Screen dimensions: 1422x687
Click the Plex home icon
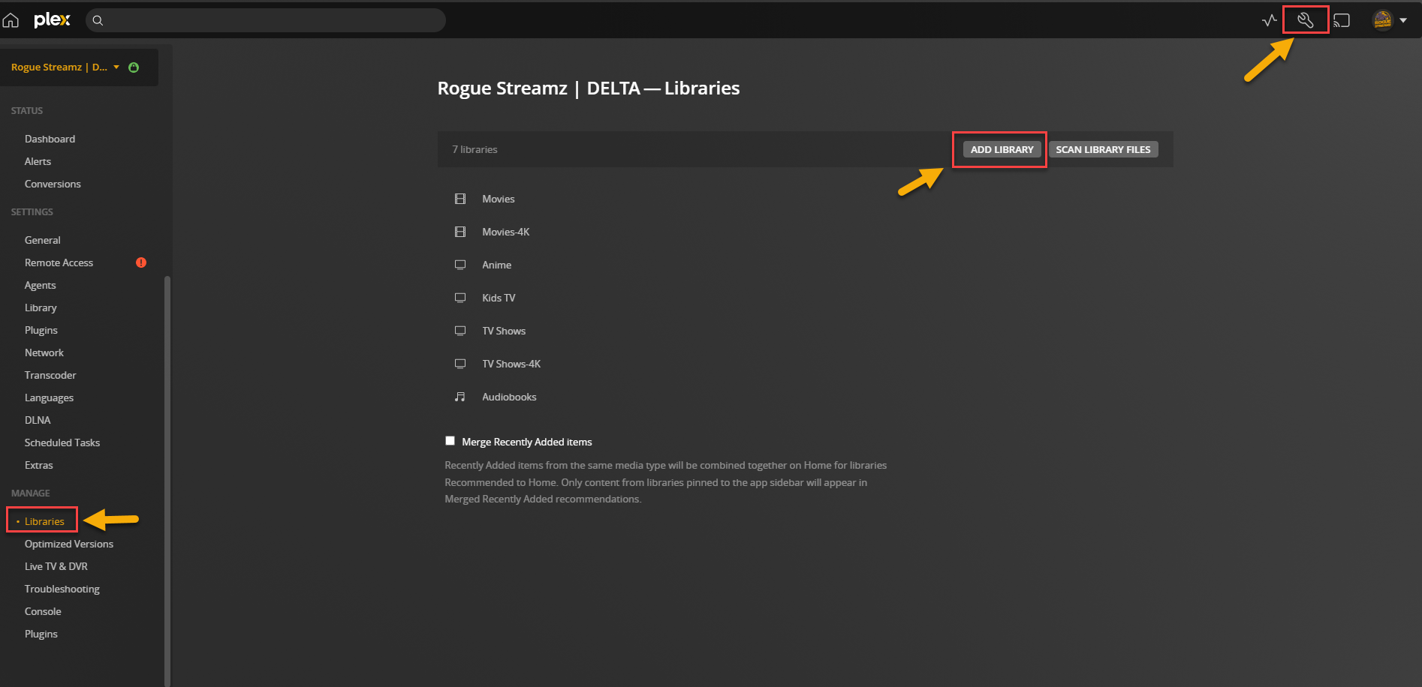[x=11, y=20]
